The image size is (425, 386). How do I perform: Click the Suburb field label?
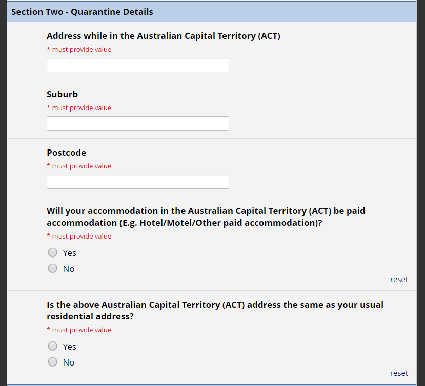point(63,94)
